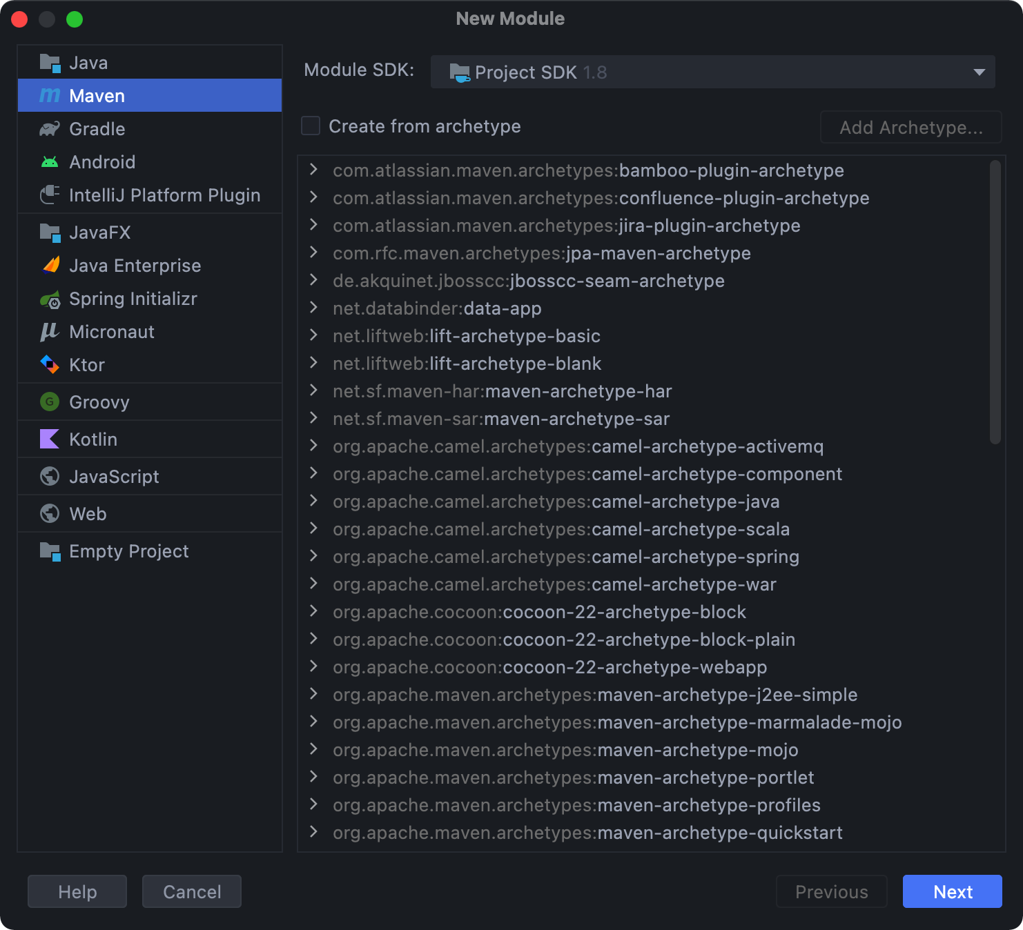Open the Module SDK dropdown
The image size is (1023, 930).
712,72
